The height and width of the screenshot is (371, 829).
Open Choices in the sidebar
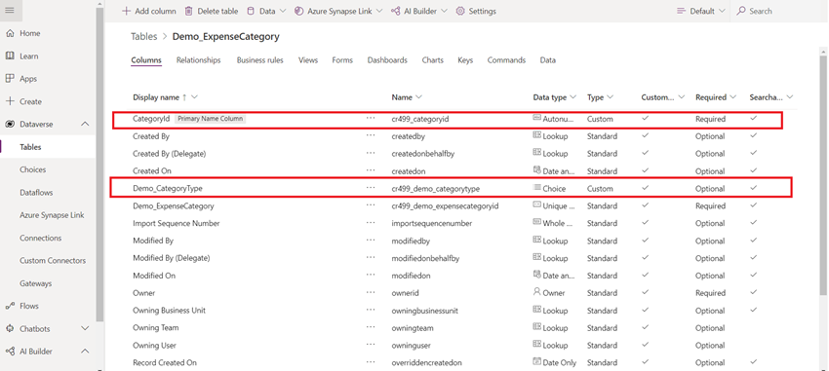click(33, 169)
